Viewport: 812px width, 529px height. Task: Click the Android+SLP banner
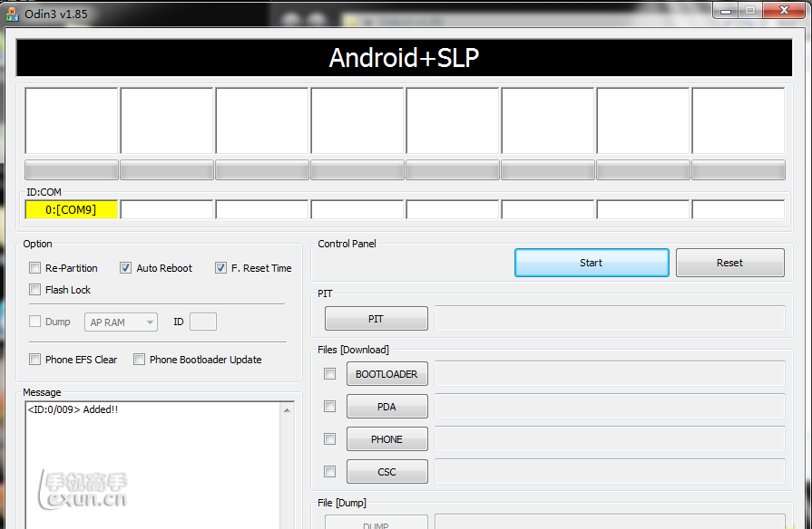(x=404, y=57)
